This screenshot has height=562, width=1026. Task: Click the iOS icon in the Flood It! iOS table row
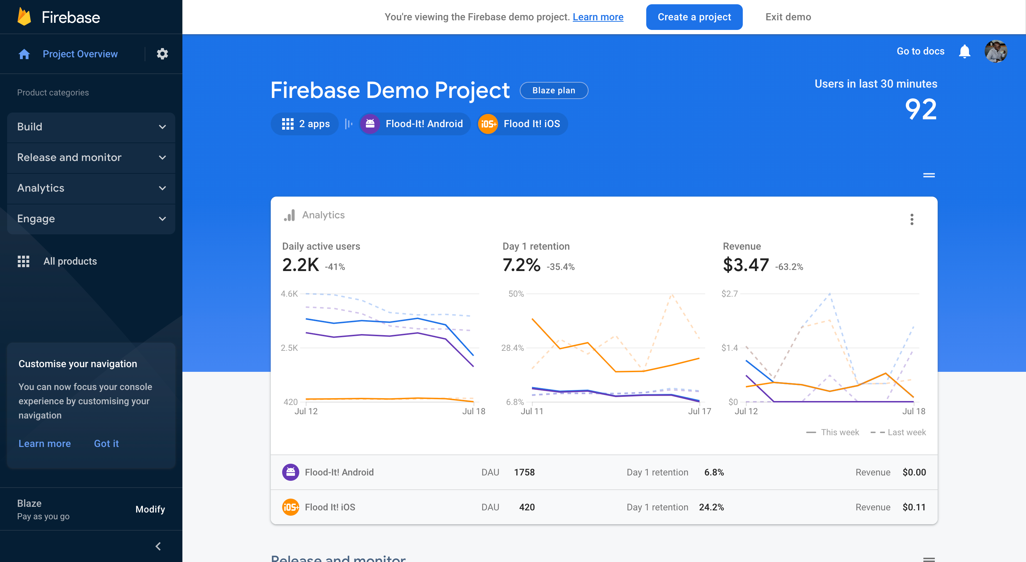[291, 507]
